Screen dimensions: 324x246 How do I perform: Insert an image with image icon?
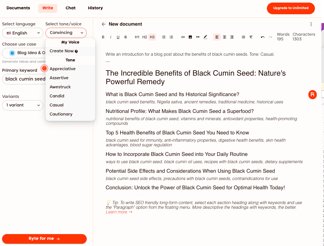pyautogui.click(x=190, y=37)
